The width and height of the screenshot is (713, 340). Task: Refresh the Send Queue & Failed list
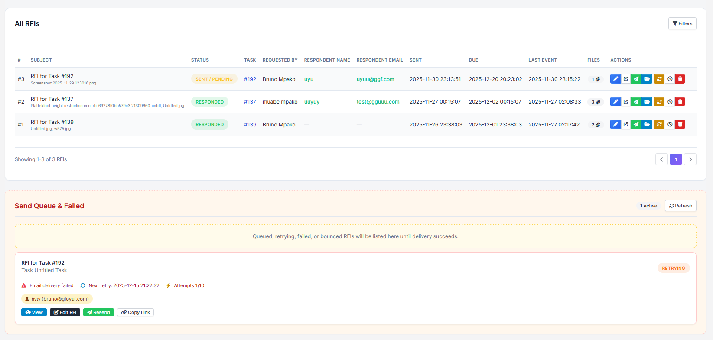[680, 206]
